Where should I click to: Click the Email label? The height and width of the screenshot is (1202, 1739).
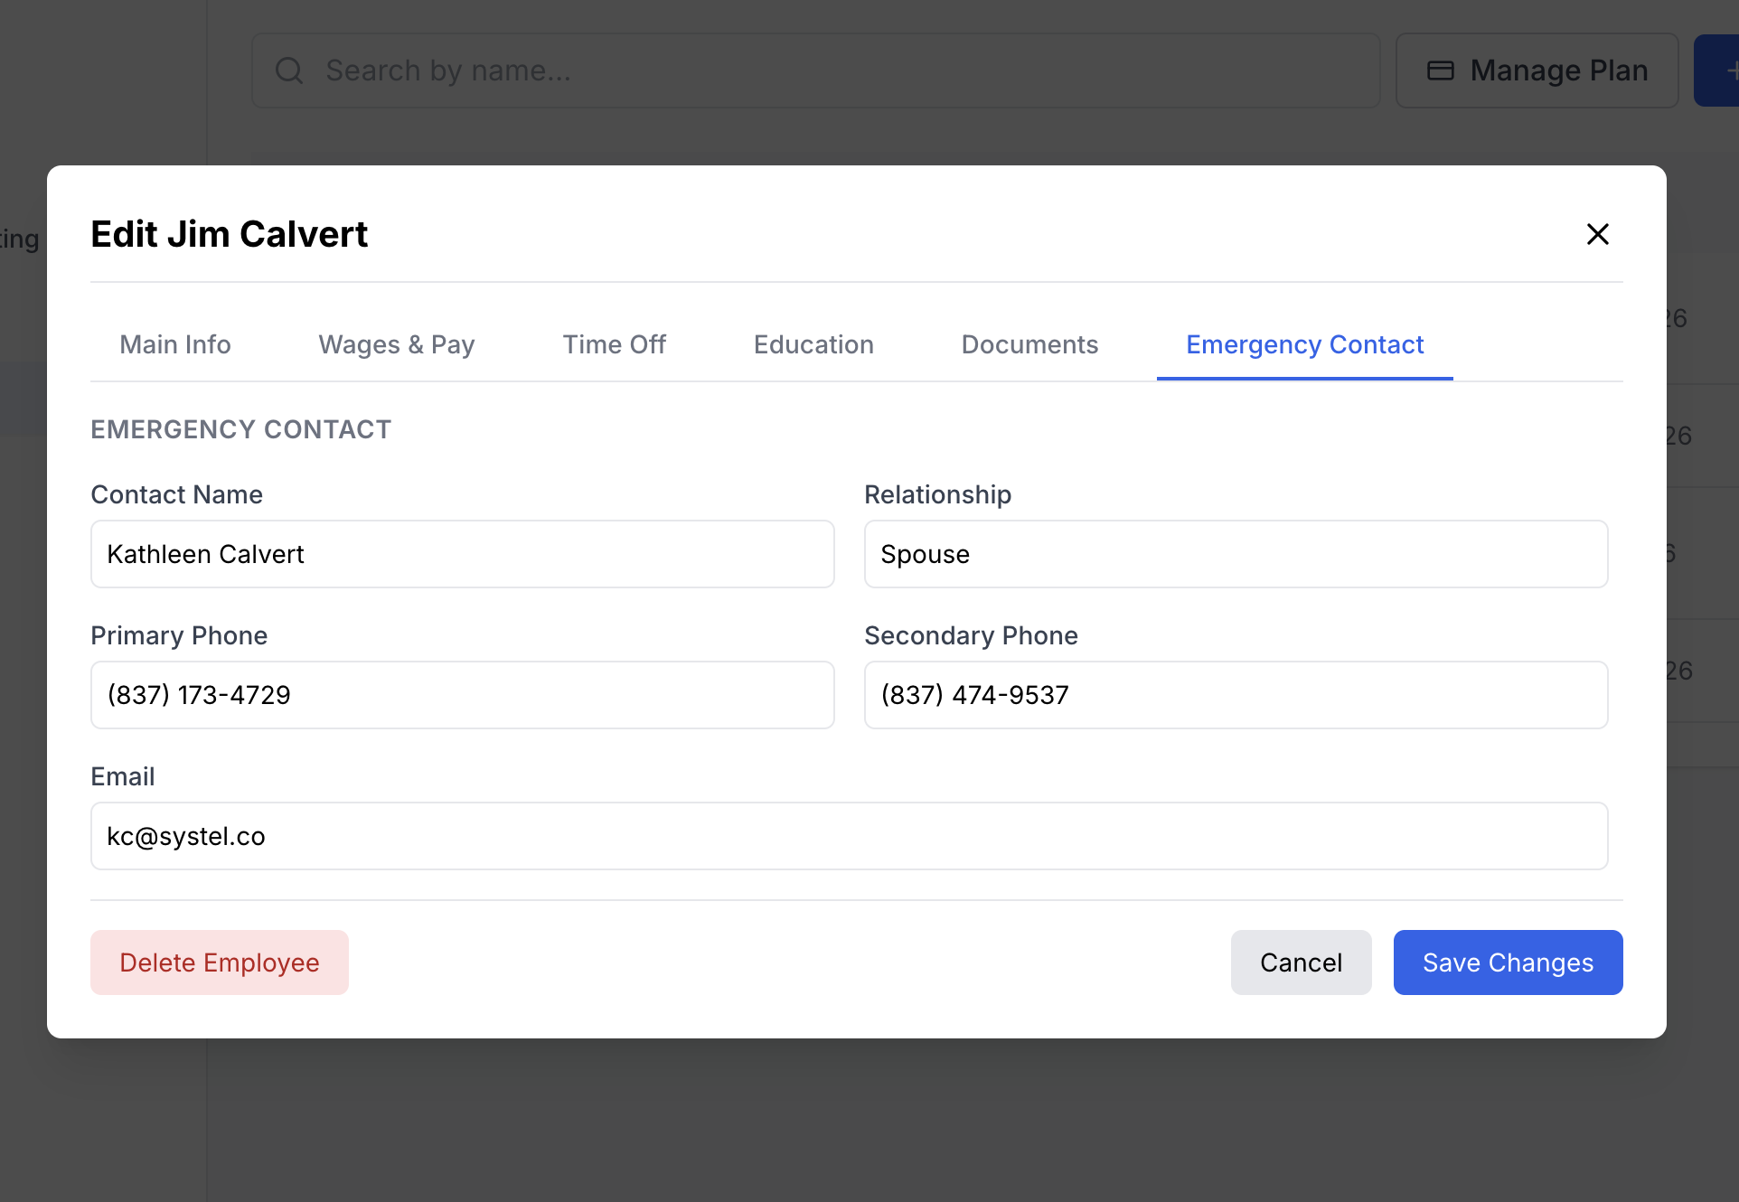point(123,776)
